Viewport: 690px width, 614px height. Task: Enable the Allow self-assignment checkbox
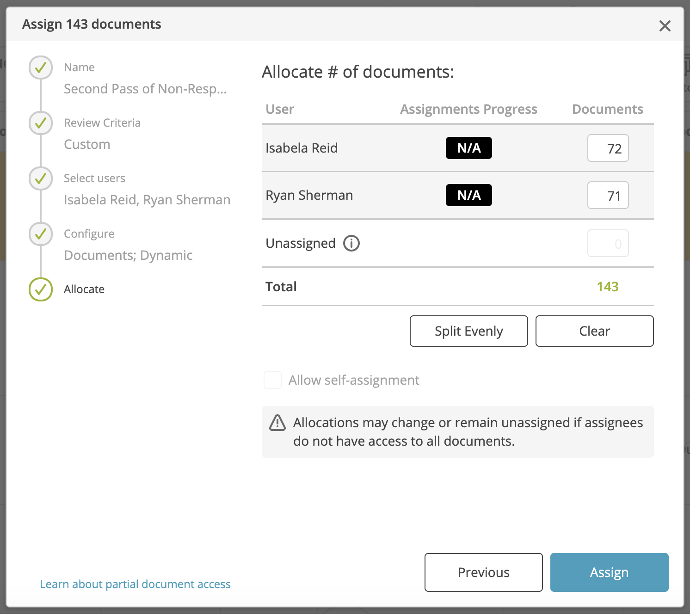(273, 380)
